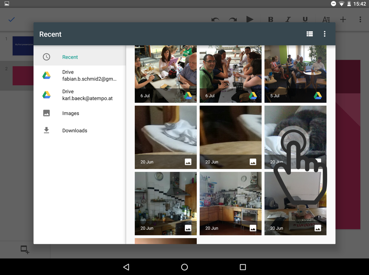Open the Slides toolbar overflow menu
This screenshot has width=369, height=275.
360,19
